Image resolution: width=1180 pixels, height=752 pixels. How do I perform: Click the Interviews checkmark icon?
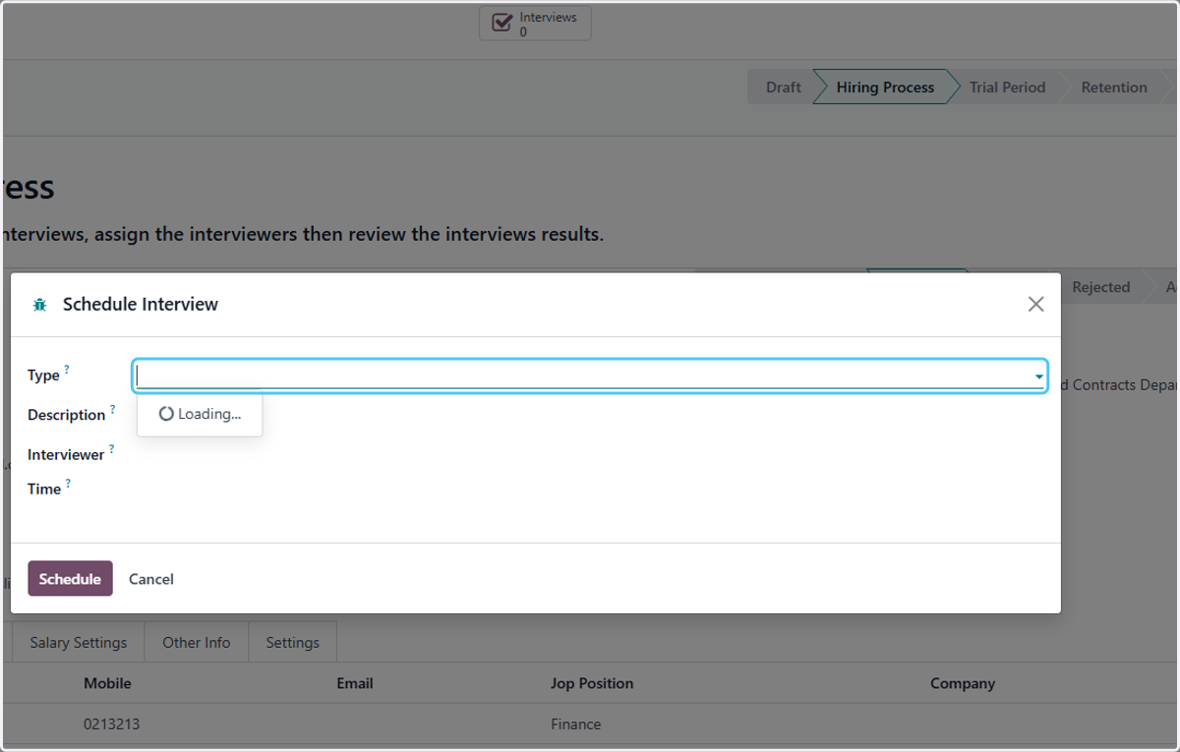(x=501, y=23)
